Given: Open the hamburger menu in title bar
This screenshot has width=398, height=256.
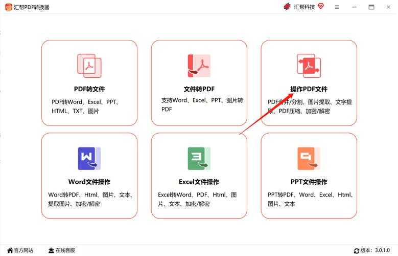Looking at the screenshot, I should (337, 7).
